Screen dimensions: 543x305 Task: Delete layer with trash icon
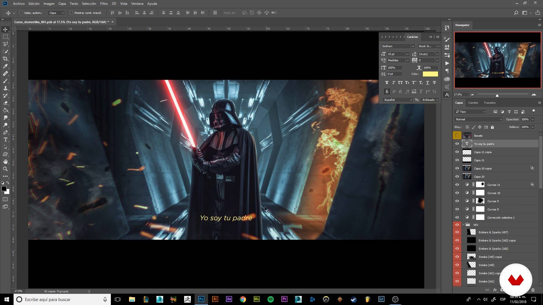click(533, 290)
